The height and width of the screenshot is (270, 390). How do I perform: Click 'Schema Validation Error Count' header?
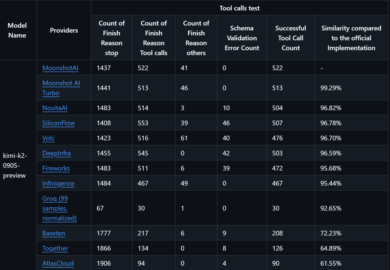(x=242, y=38)
